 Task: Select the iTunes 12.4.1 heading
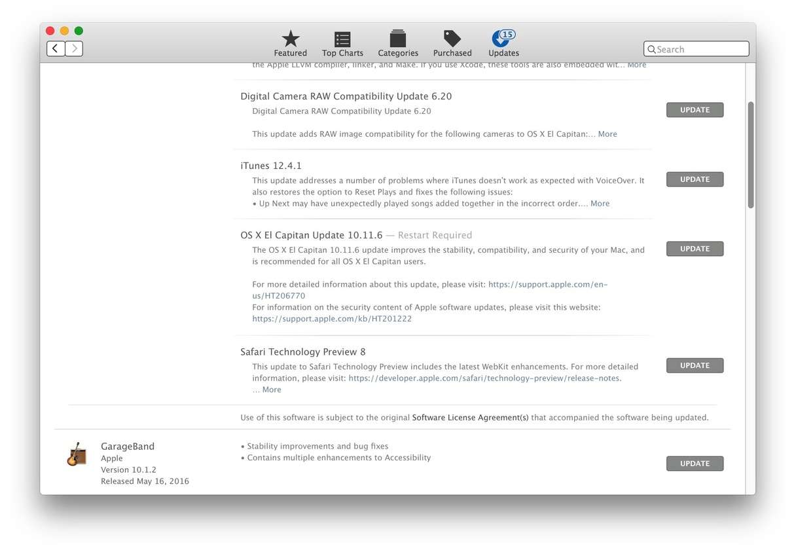(271, 166)
